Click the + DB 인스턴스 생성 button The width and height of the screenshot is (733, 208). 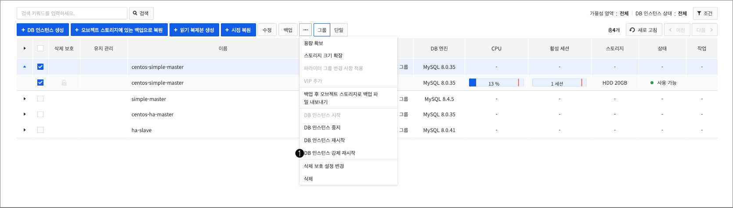[x=43, y=30]
